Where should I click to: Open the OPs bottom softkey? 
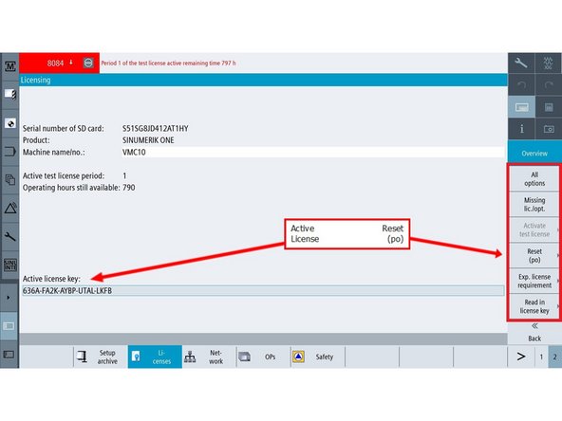point(264,357)
